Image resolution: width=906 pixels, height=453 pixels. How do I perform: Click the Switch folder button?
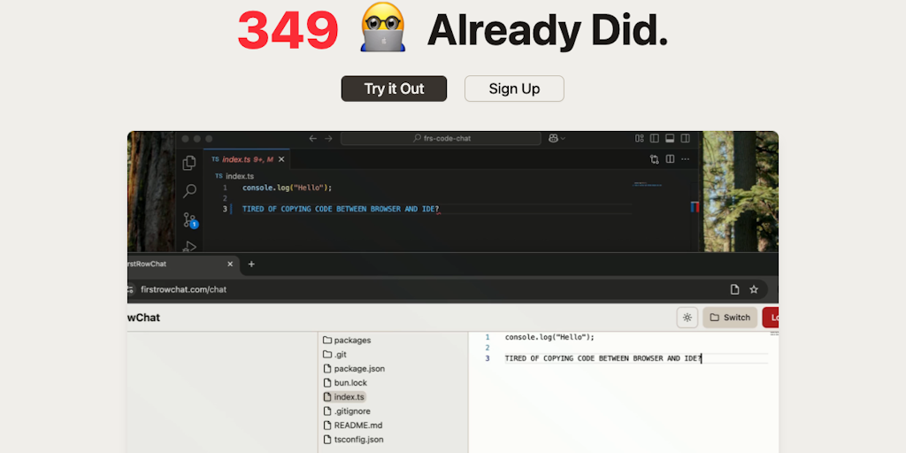pyautogui.click(x=730, y=318)
